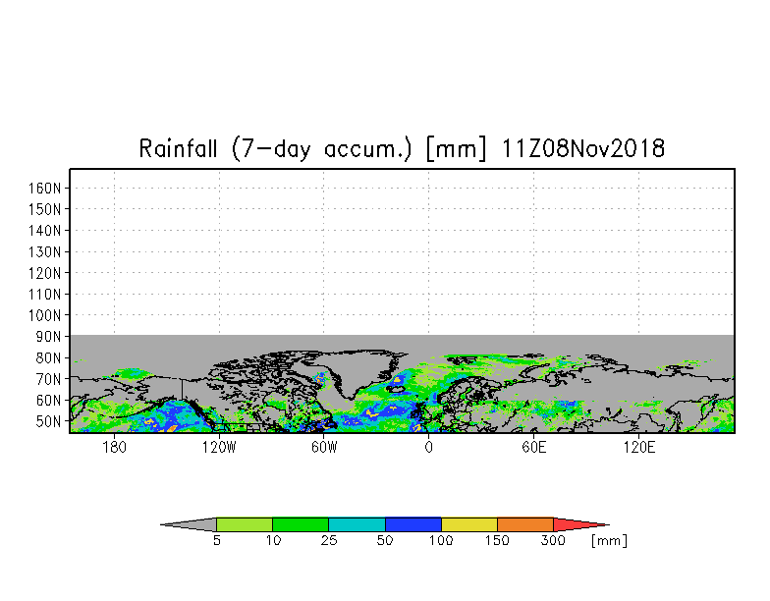Click the 60E longitude axis label
The height and width of the screenshot is (601, 770).
(x=533, y=448)
